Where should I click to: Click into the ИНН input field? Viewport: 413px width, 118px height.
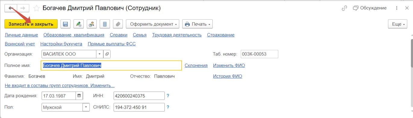139,96
